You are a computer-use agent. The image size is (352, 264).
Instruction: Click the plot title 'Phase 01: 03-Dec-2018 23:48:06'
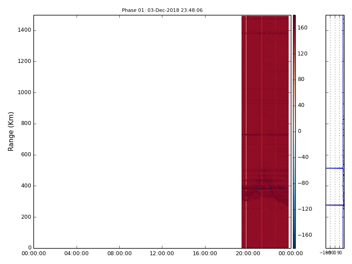[x=162, y=10]
